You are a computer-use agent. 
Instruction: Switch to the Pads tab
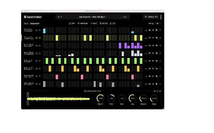click(26, 23)
